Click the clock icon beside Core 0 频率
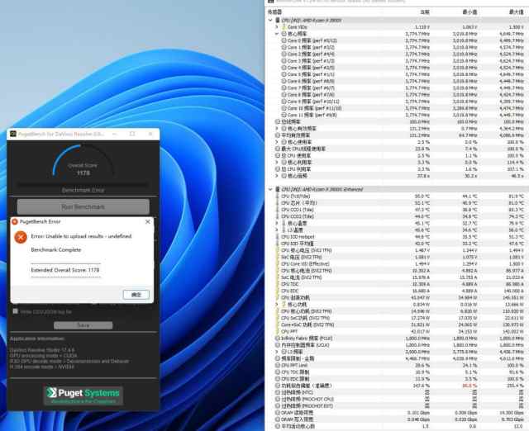Screen dimensions: 529x431 pos(284,41)
